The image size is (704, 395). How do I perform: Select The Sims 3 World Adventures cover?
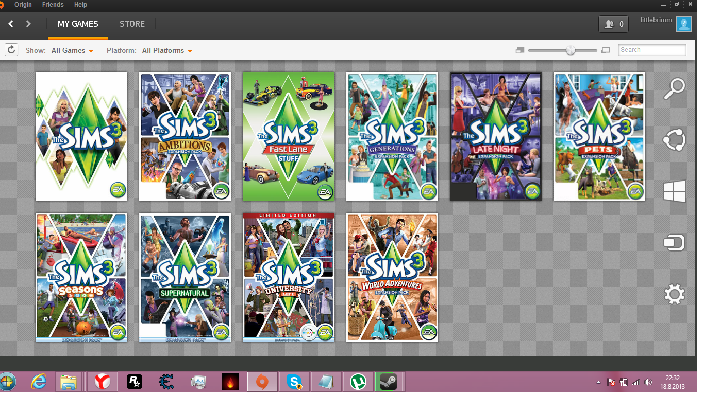[x=392, y=278]
